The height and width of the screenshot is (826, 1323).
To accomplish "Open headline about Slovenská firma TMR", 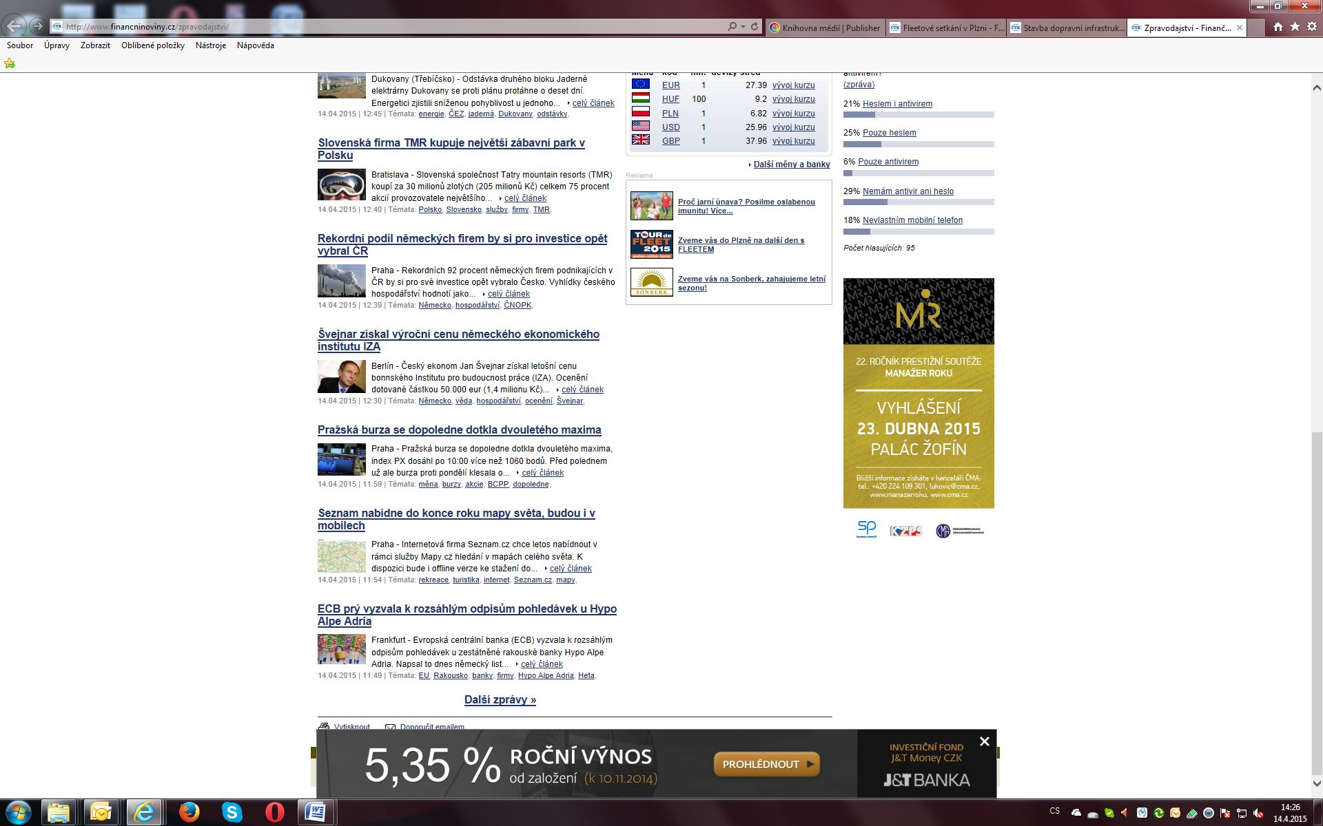I will (x=451, y=149).
